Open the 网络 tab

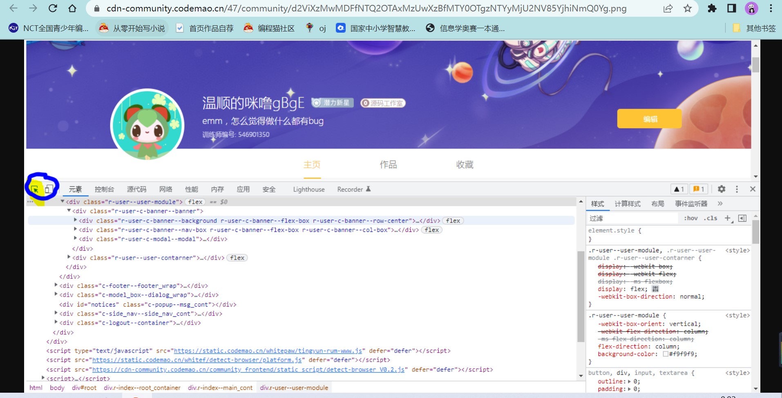coord(165,189)
